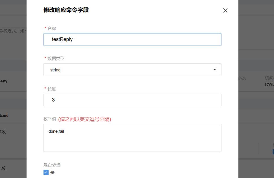Click the 数据类型 field label
Screen dimensions: 274x178
pos(56,58)
